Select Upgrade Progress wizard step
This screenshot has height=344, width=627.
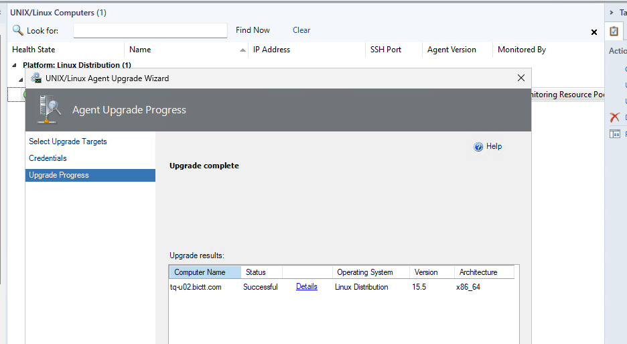click(59, 175)
